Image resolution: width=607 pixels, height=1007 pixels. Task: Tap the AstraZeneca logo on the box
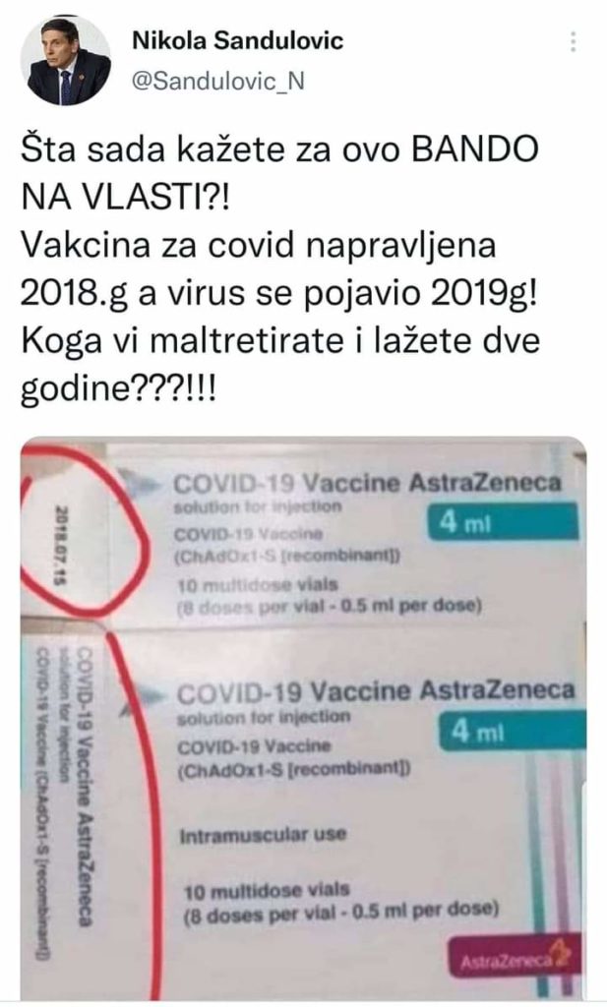(x=516, y=961)
